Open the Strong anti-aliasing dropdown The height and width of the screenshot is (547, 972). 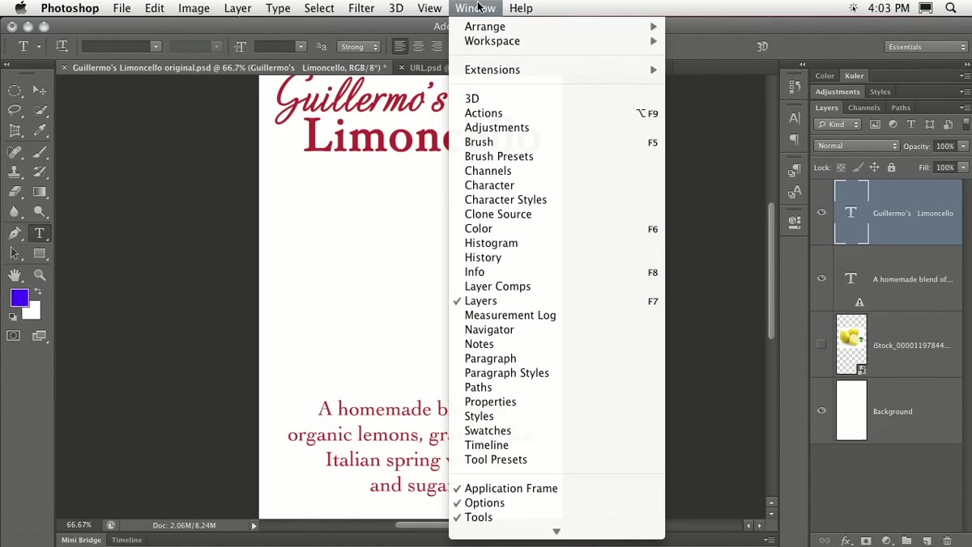(x=359, y=47)
